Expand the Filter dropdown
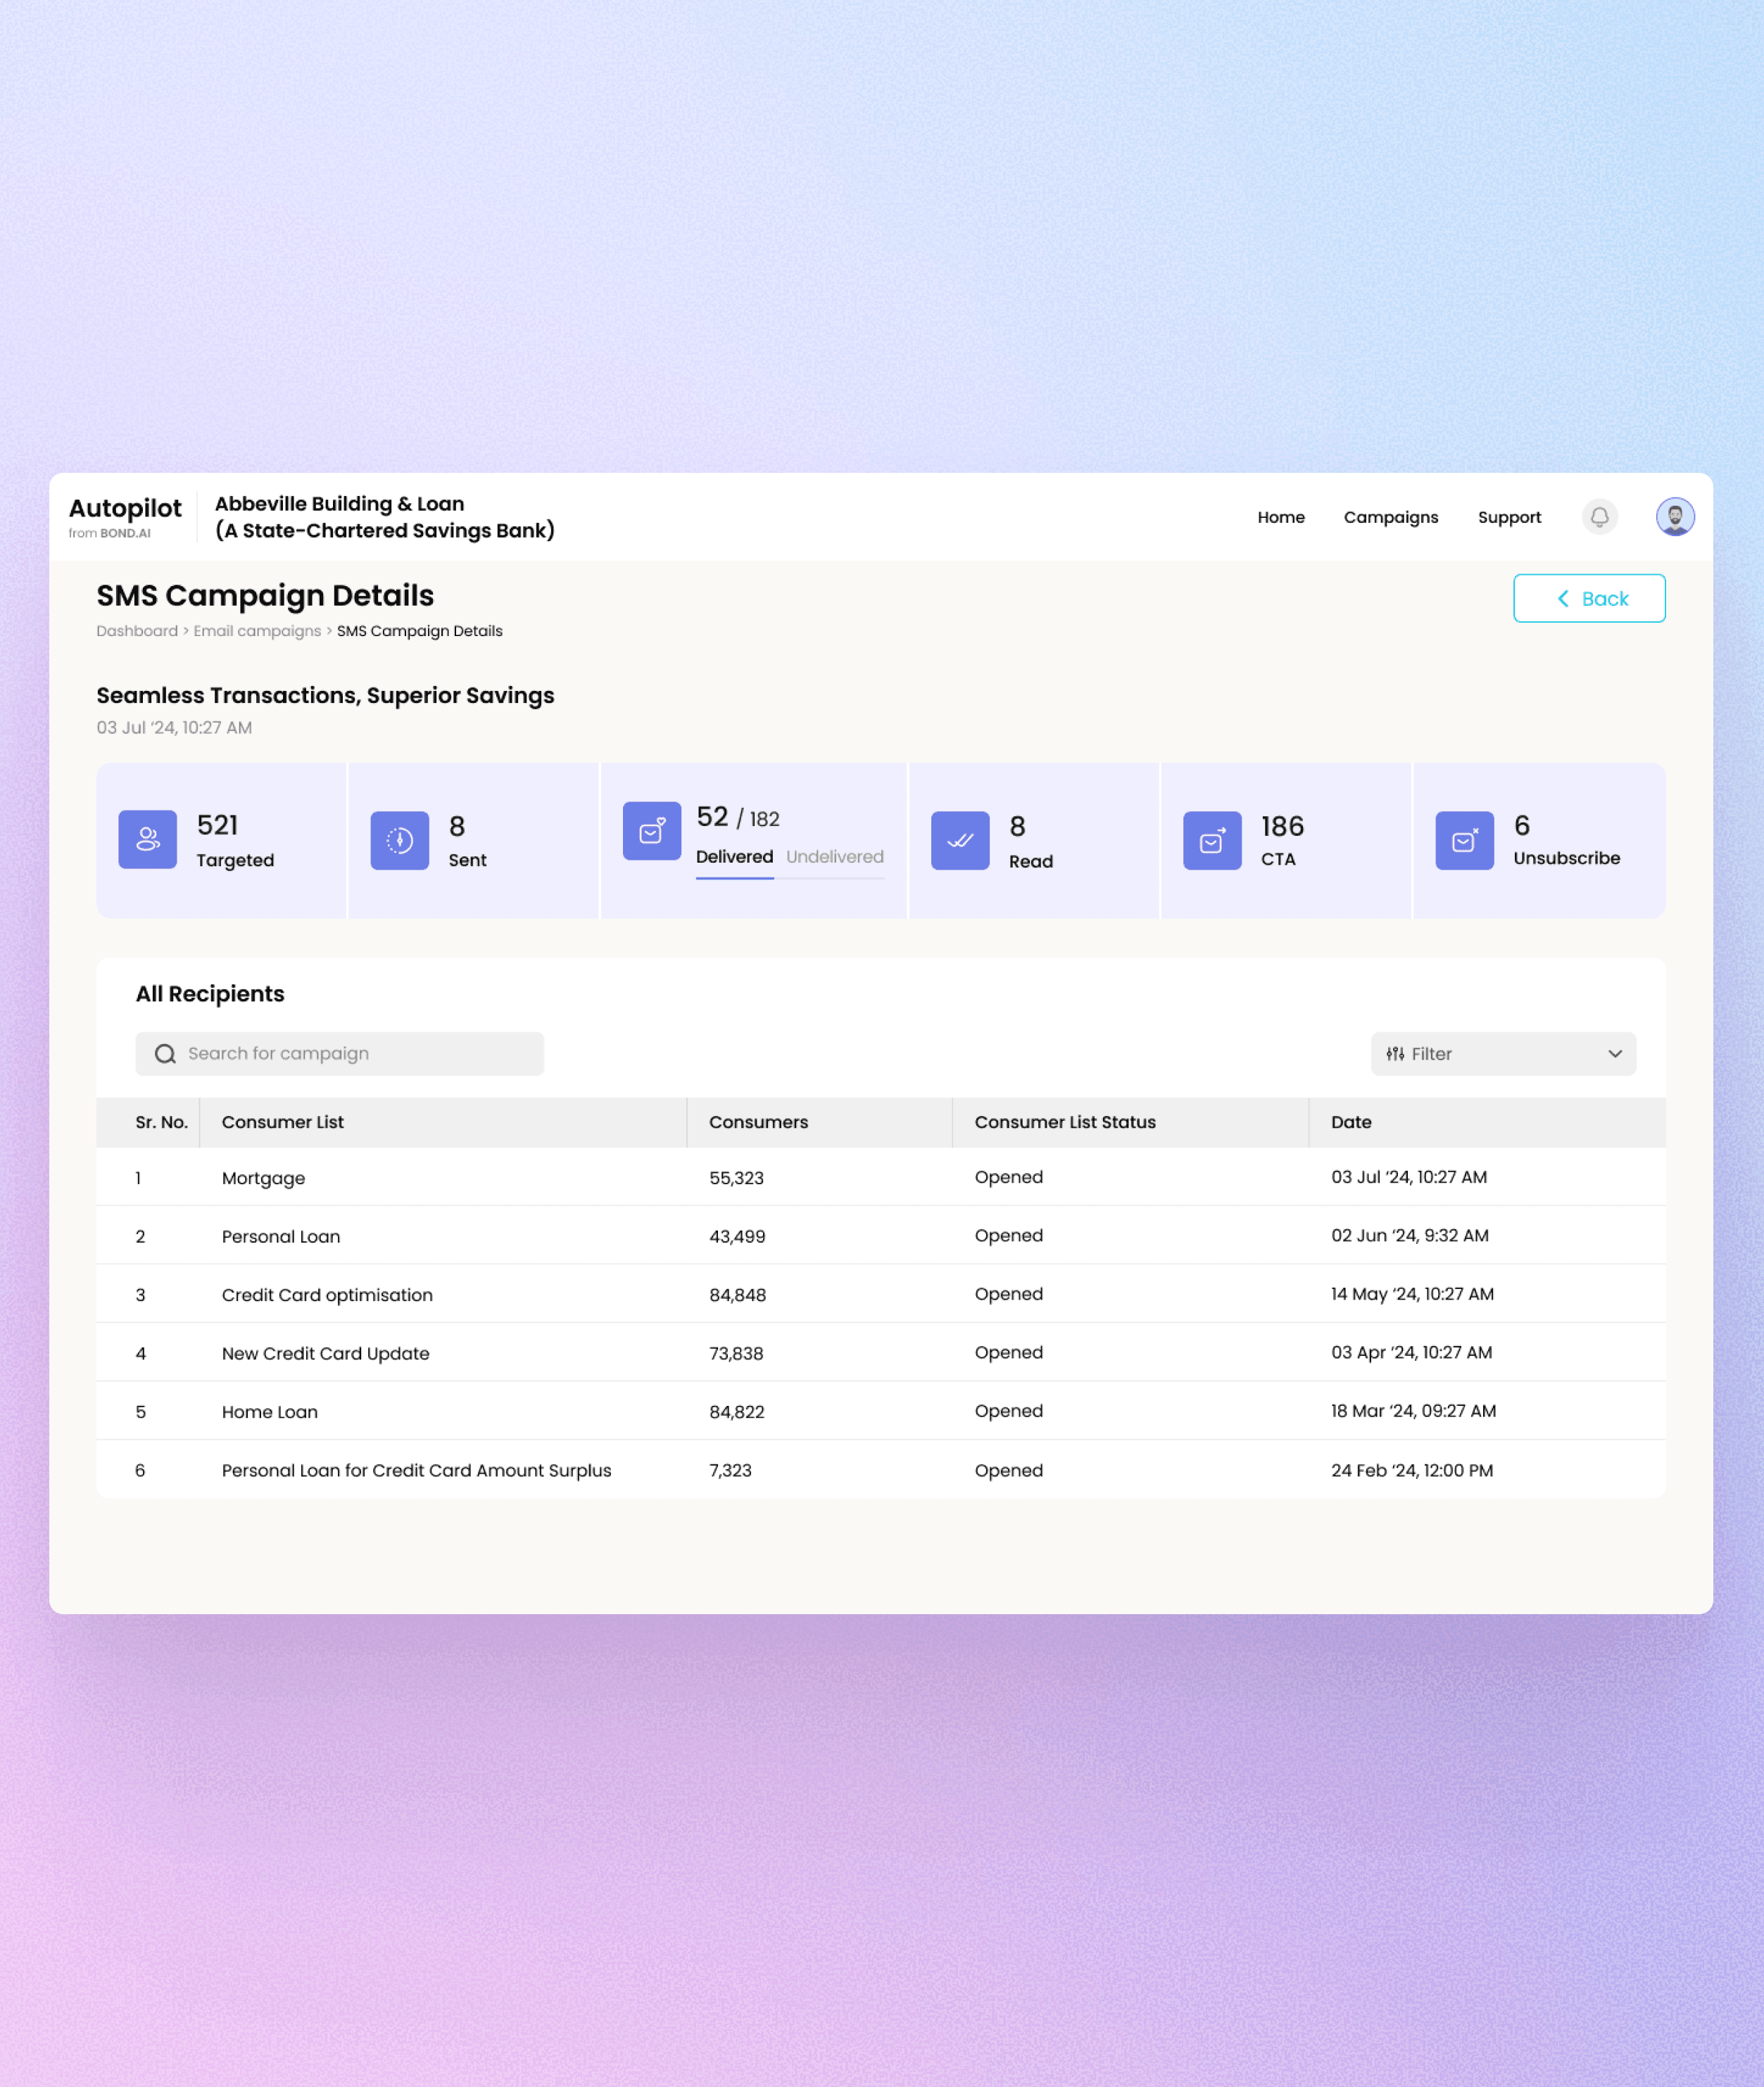 [x=1502, y=1053]
